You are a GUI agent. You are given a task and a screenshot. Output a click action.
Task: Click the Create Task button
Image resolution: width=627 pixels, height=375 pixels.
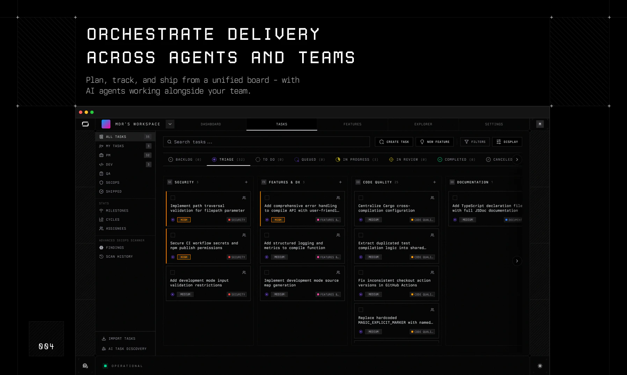394,142
